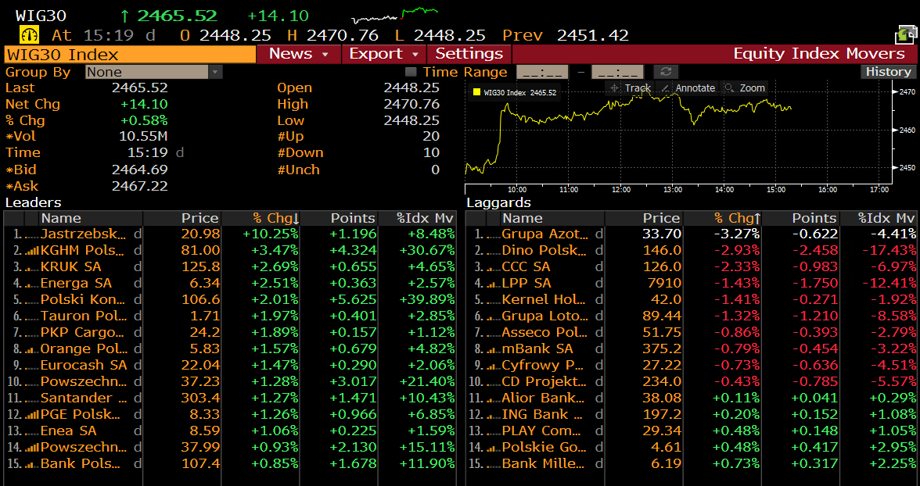Click the intraday sparkline chart in the header
This screenshot has width=920, height=486.
click(394, 16)
